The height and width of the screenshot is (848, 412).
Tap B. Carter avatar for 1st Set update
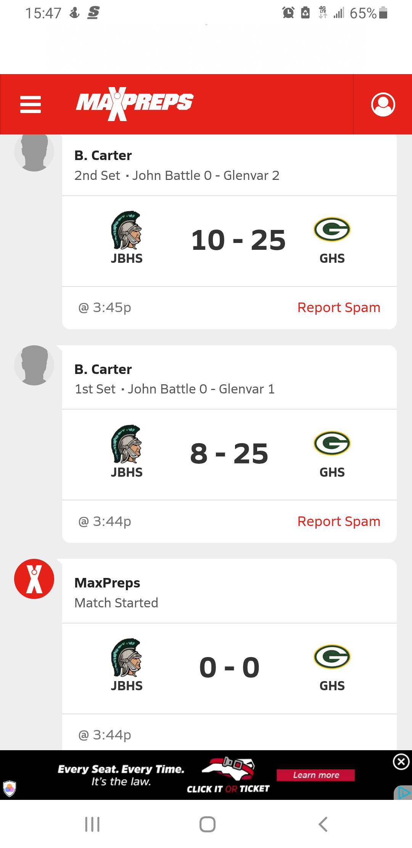pos(34,366)
